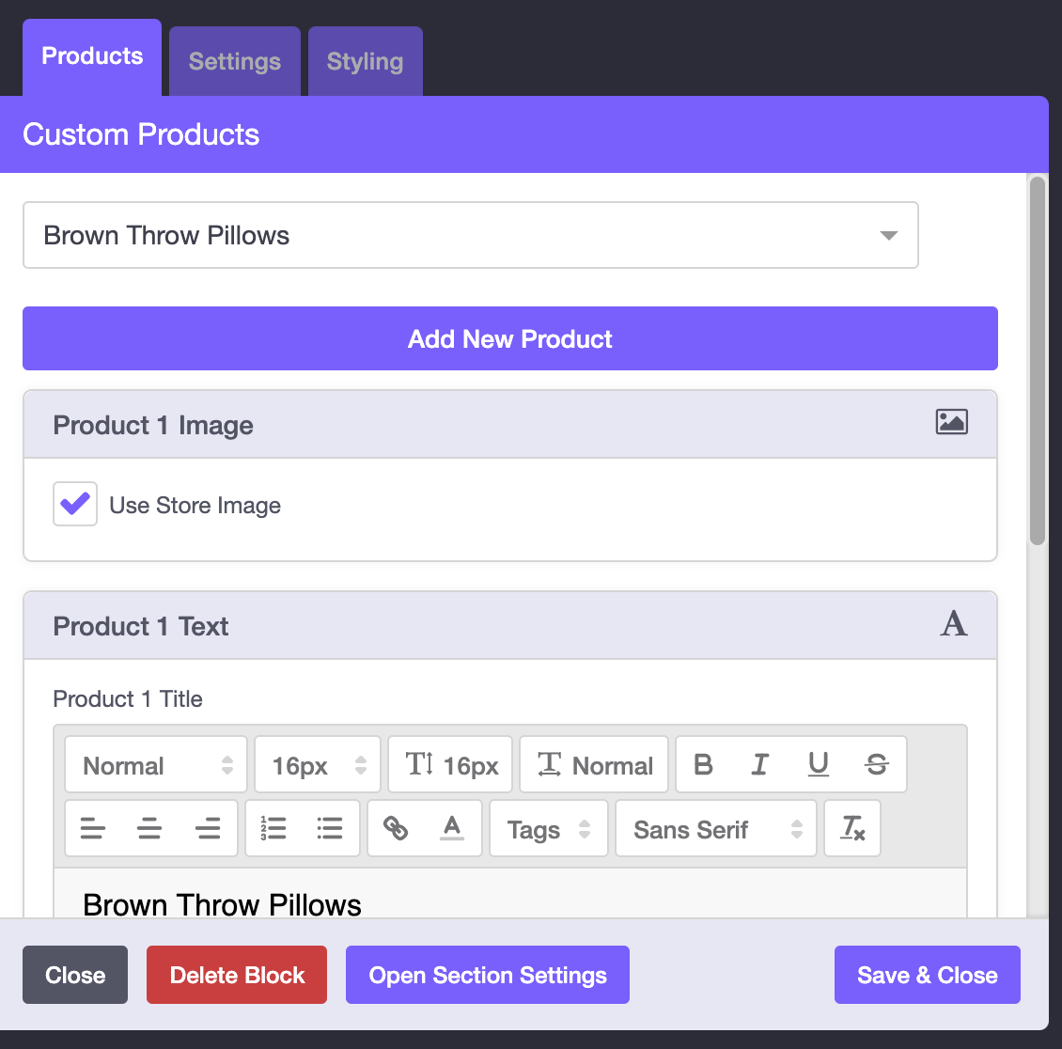
Task: Pick a text color for title
Action: pyautogui.click(x=452, y=829)
